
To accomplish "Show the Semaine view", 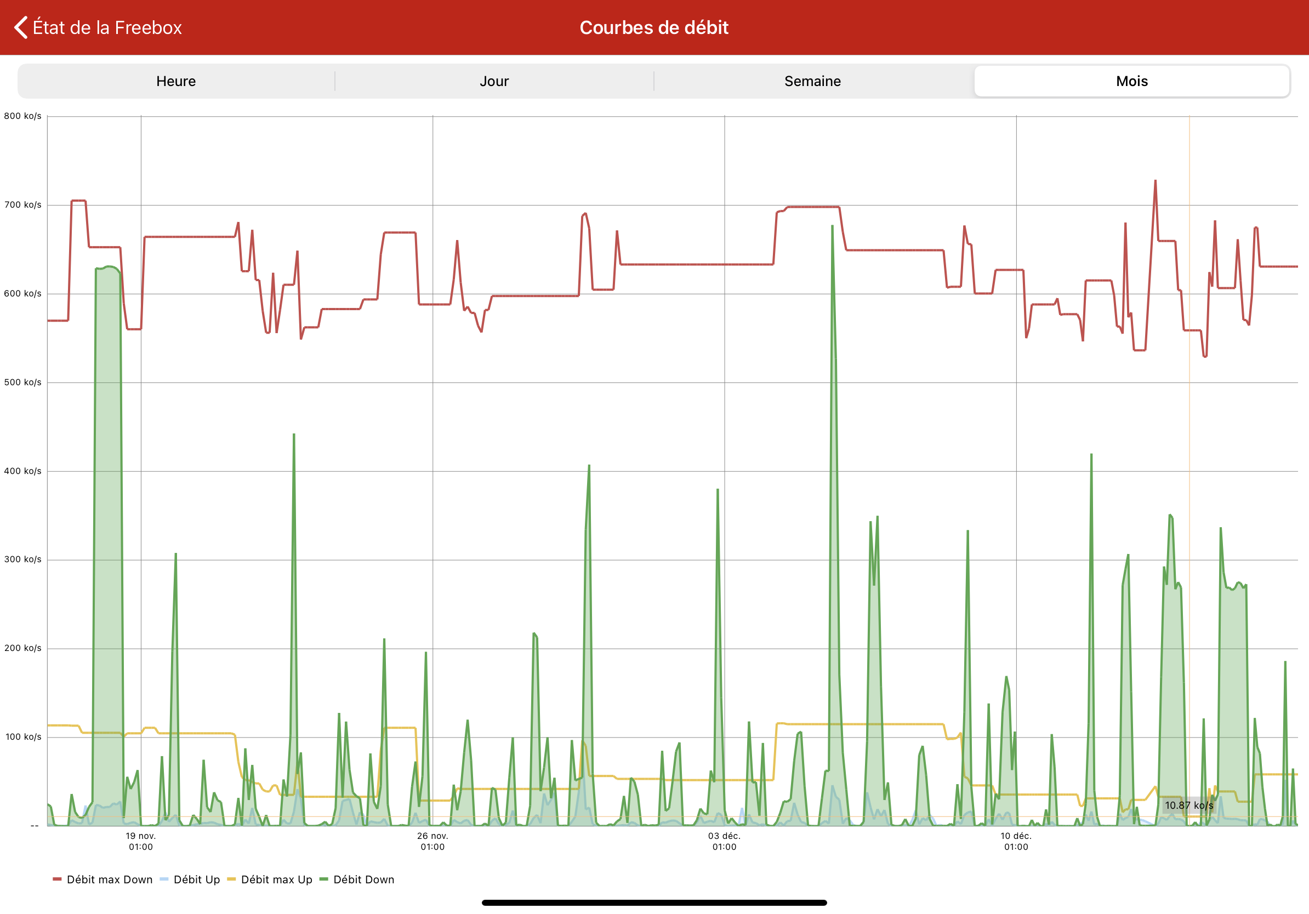I will 812,81.
